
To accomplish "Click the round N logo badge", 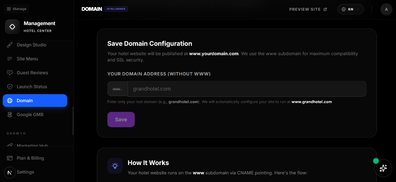I will [9, 173].
